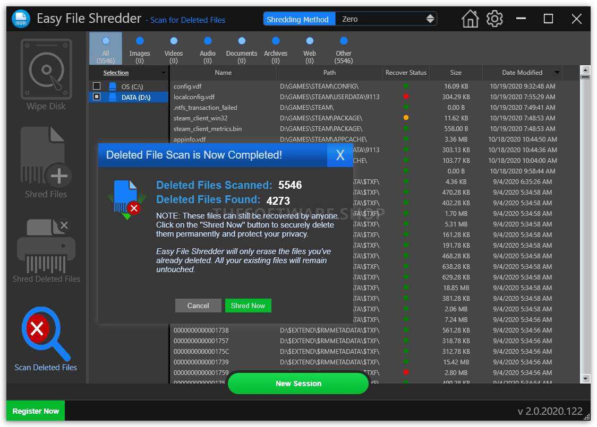This screenshot has width=597, height=427.
Task: Go to the home screen icon
Action: (x=470, y=19)
